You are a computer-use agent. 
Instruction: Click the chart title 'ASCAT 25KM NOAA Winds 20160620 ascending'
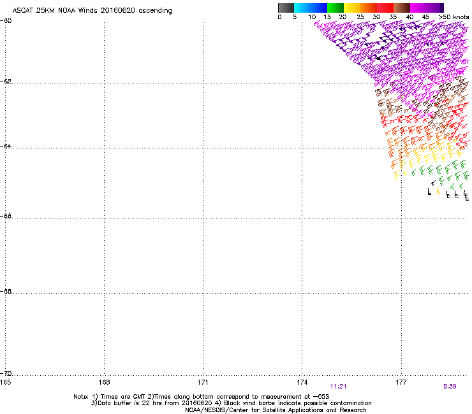point(92,11)
